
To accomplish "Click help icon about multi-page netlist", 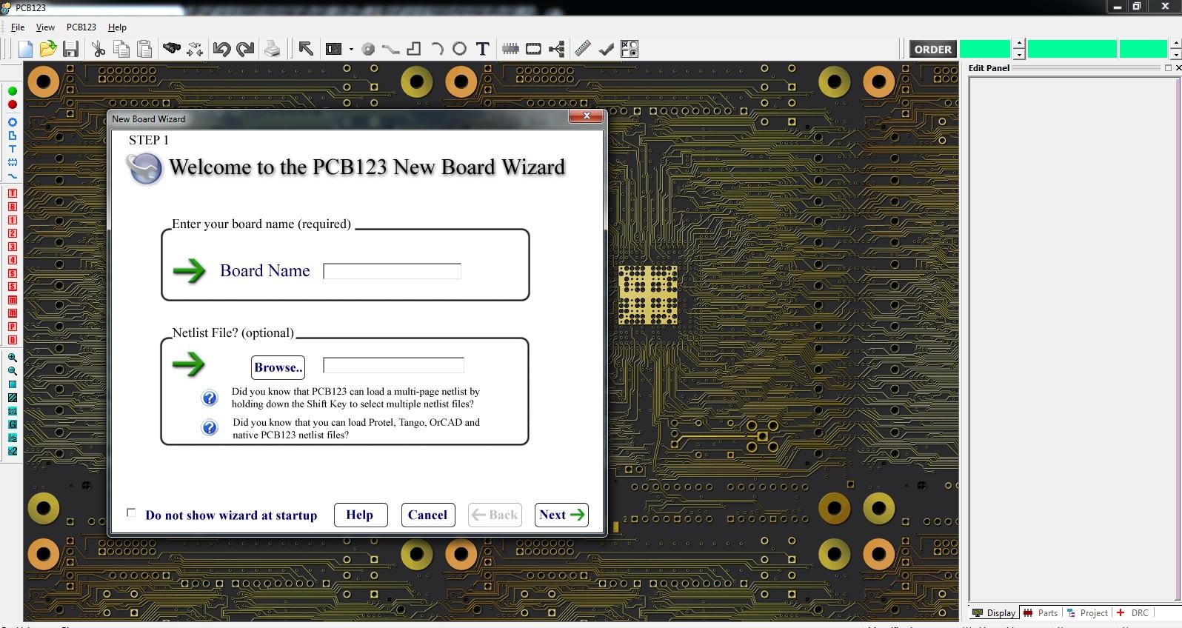I will point(210,398).
